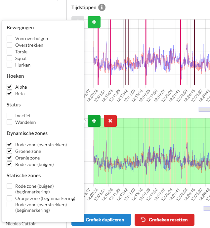Viewport: 210px width, 228px height.
Task: Turn on Wandelen status checkbox
Action: pyautogui.click(x=10, y=122)
